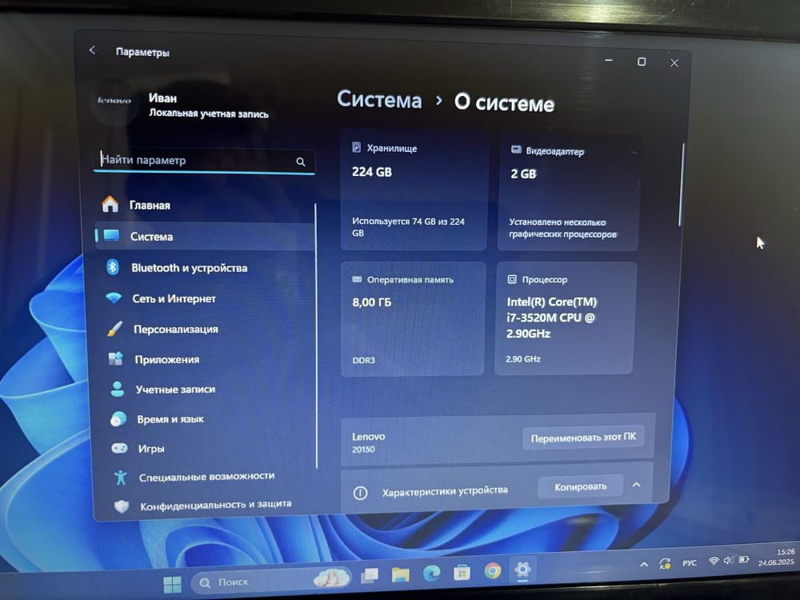The width and height of the screenshot is (800, 600).
Task: Click the DDR3 label in memory card
Action: 363,360
